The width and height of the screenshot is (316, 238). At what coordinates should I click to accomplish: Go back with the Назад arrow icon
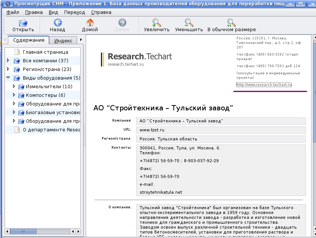[58, 23]
